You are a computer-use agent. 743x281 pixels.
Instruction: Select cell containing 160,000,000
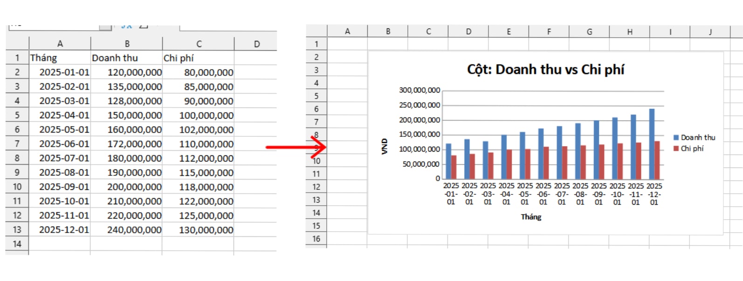[126, 129]
